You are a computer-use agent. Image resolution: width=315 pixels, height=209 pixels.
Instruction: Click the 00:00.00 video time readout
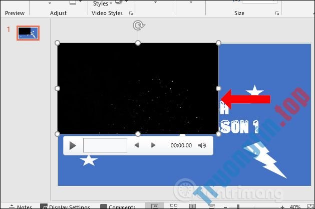pos(181,145)
